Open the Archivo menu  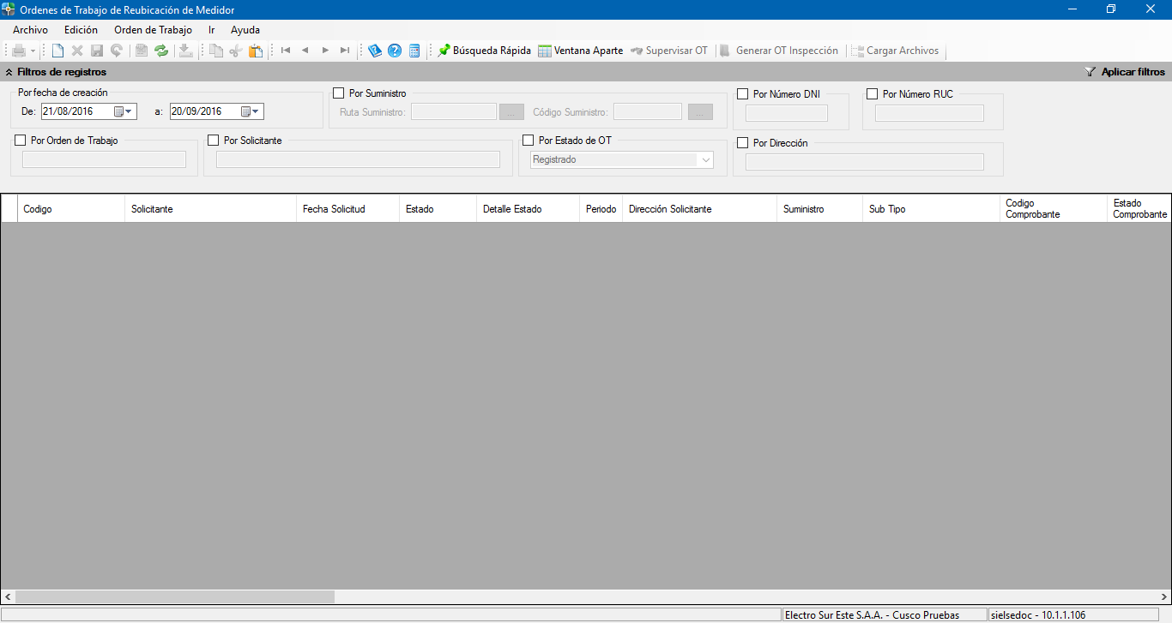(x=30, y=29)
